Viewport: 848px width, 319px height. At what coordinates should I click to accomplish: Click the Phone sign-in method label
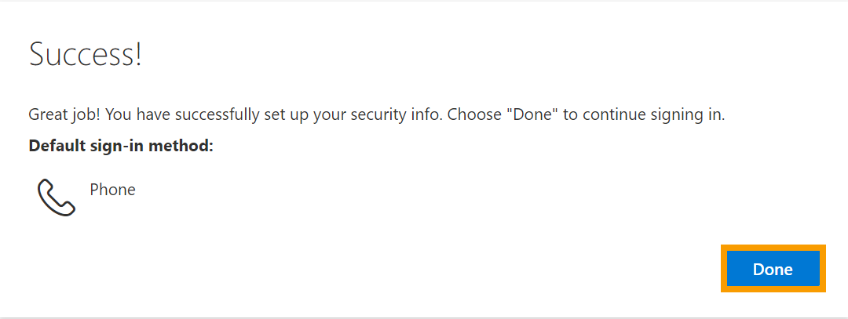tap(112, 190)
